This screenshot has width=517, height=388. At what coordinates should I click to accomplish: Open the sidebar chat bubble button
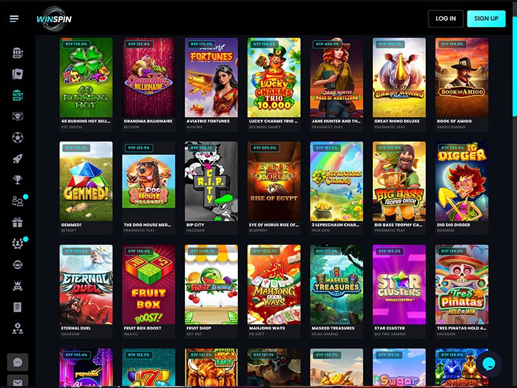click(x=17, y=362)
